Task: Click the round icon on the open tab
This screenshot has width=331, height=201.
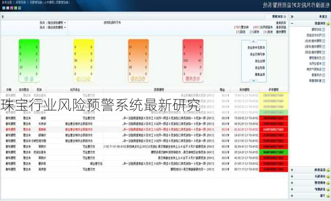Action: [285, 17]
